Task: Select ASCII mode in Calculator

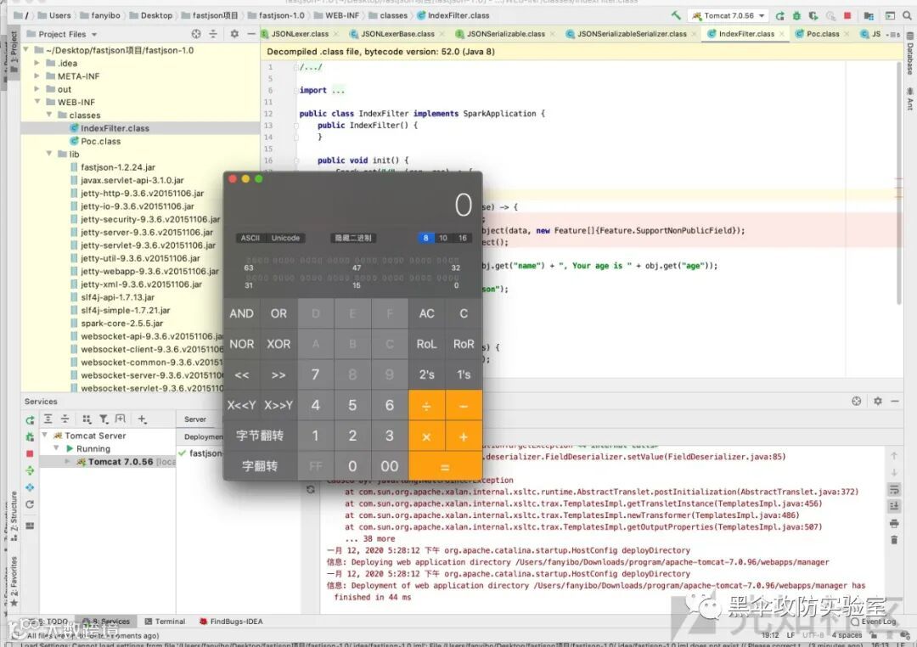Action: pyautogui.click(x=250, y=238)
